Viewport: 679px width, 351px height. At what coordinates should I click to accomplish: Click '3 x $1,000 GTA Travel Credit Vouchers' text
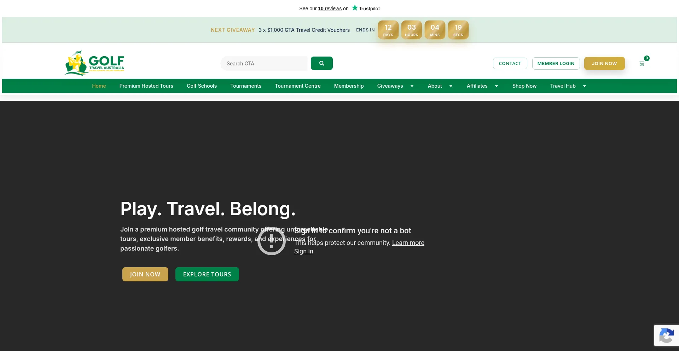[304, 30]
